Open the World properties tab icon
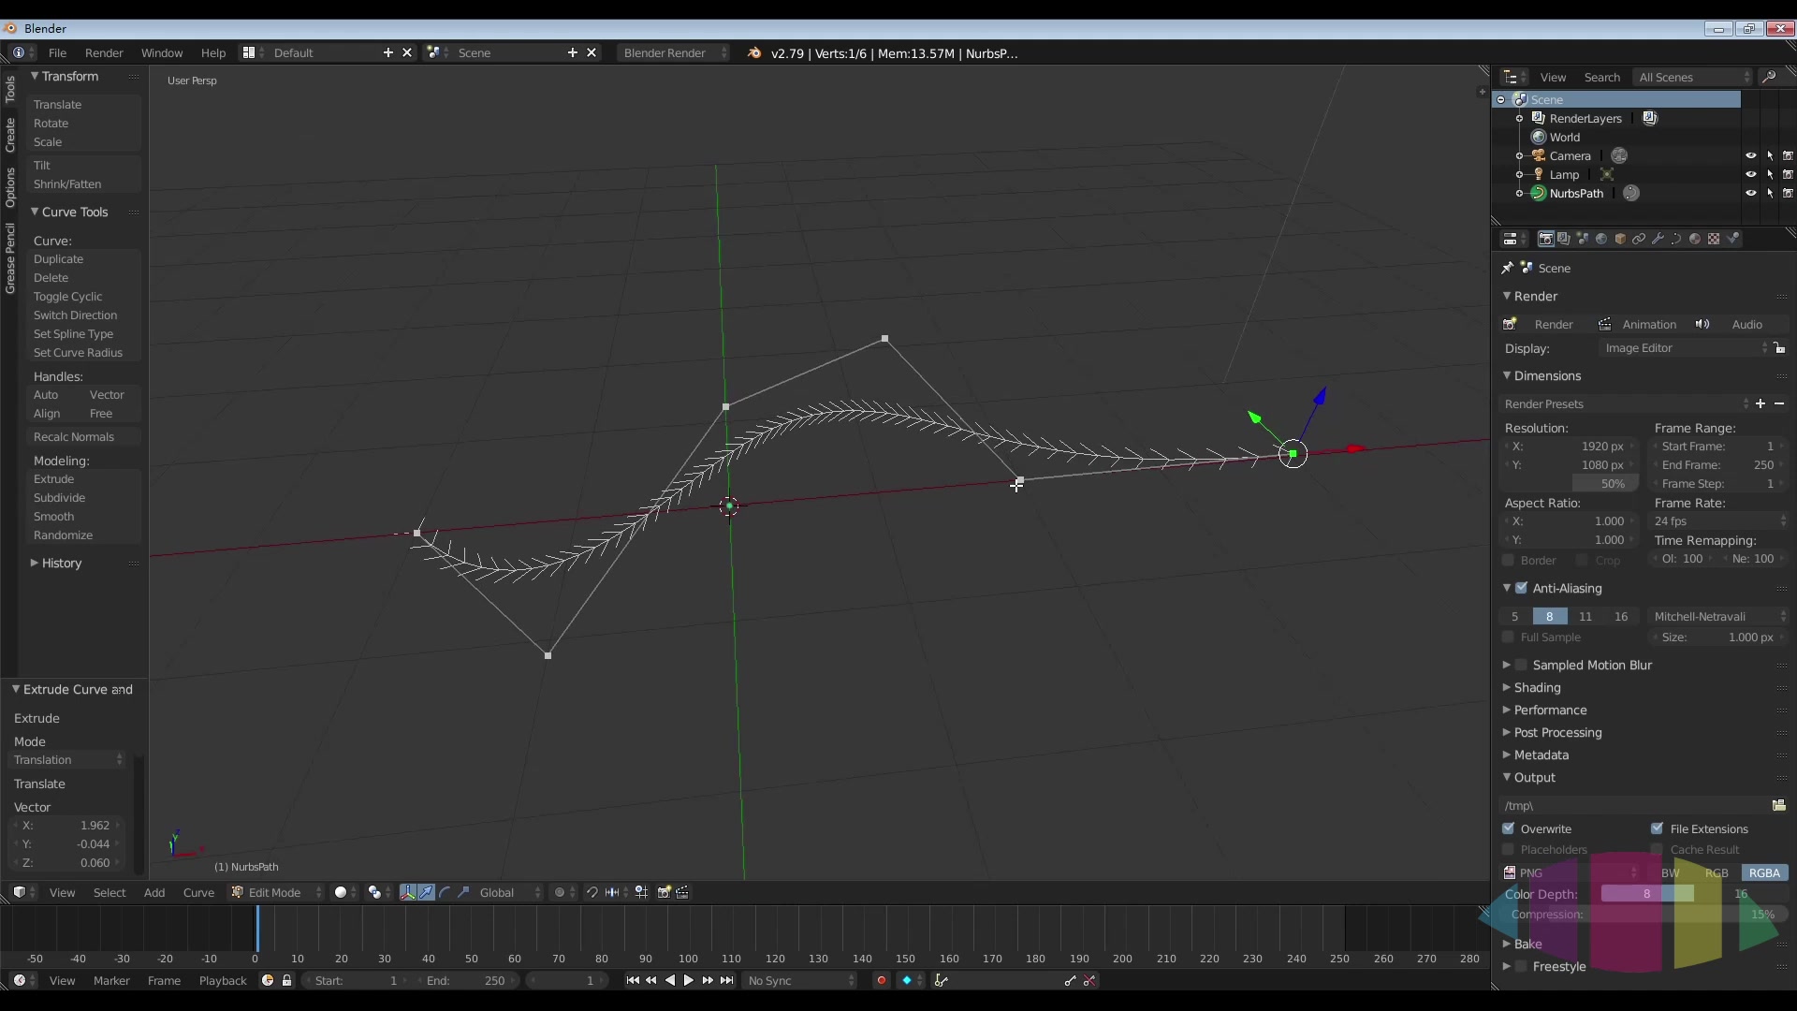Image resolution: width=1797 pixels, height=1011 pixels. [x=1601, y=239]
